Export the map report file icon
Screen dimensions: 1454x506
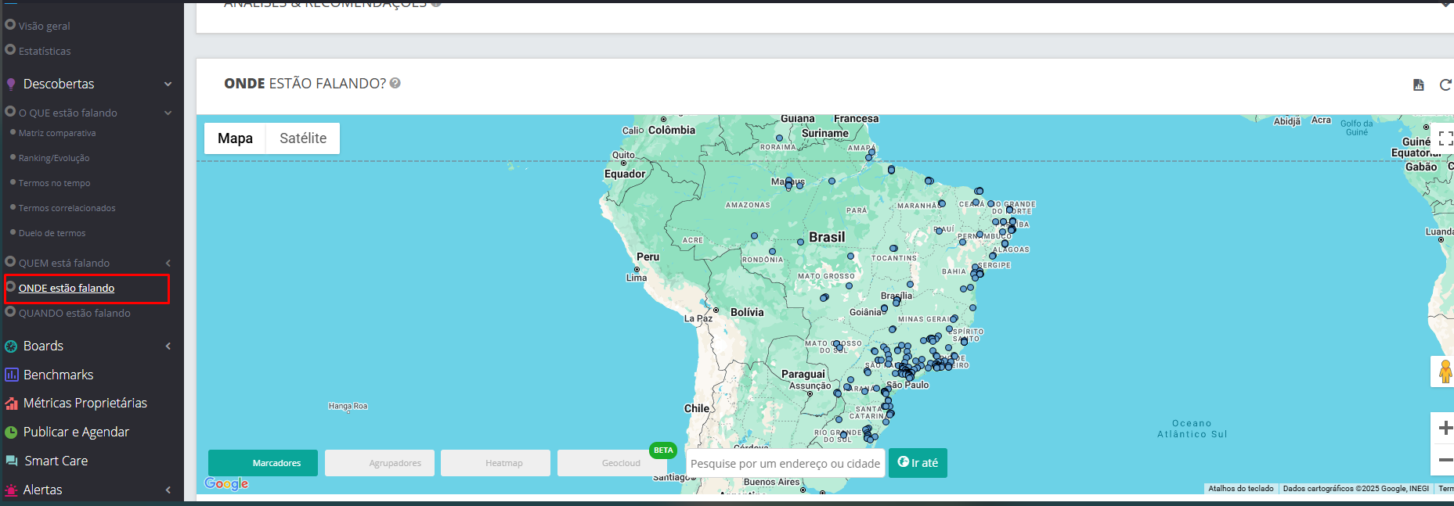pos(1418,84)
